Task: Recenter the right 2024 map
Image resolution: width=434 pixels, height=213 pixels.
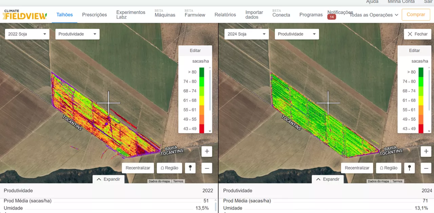Action: coord(357,168)
